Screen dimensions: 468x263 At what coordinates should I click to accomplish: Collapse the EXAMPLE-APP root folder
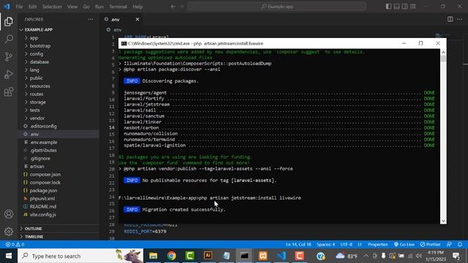[39, 30]
